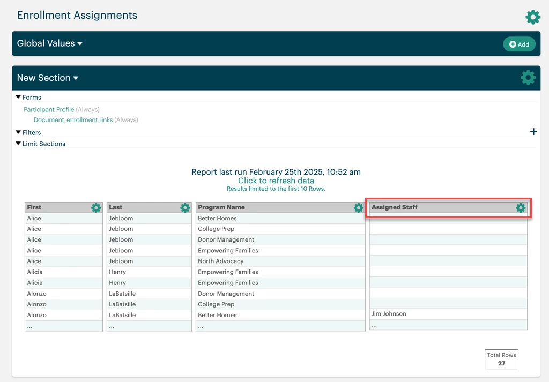Click the plus icon to add a filter
The height and width of the screenshot is (382, 549).
[x=533, y=132]
